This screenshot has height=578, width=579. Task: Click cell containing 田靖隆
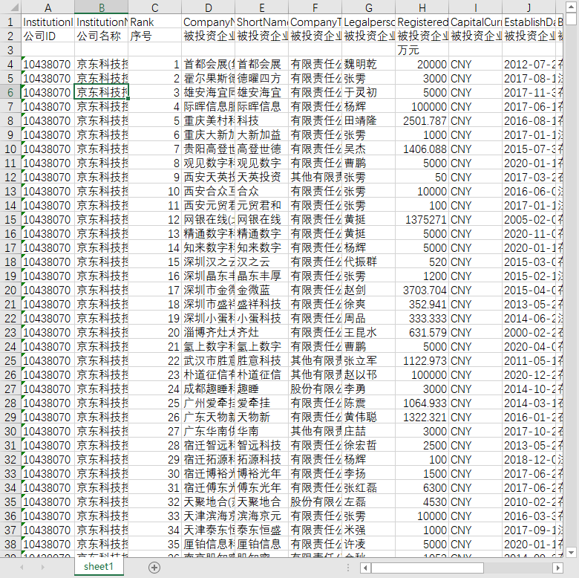[x=368, y=121]
